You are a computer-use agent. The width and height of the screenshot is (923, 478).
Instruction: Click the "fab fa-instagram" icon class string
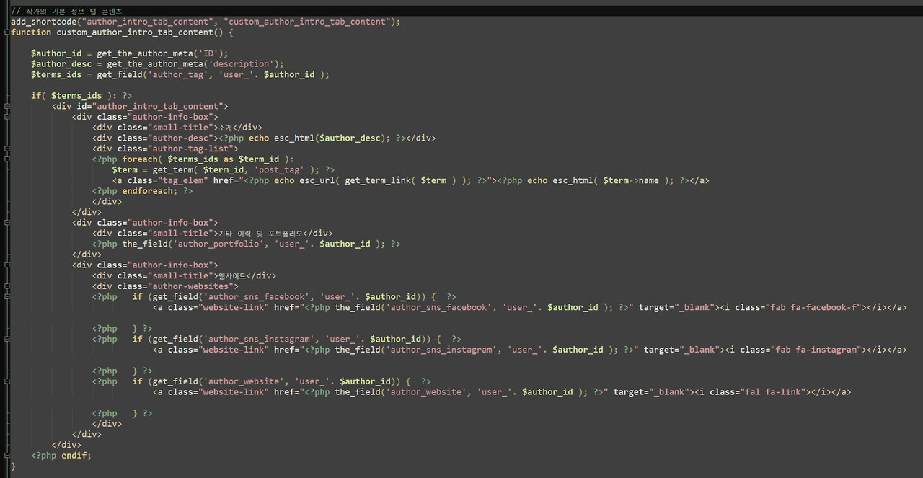coord(816,350)
